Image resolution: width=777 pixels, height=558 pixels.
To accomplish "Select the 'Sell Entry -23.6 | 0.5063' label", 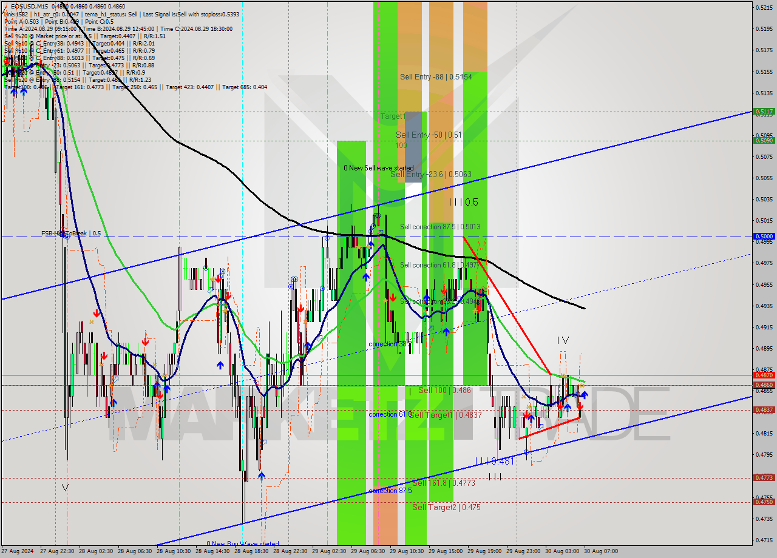I will [x=431, y=174].
